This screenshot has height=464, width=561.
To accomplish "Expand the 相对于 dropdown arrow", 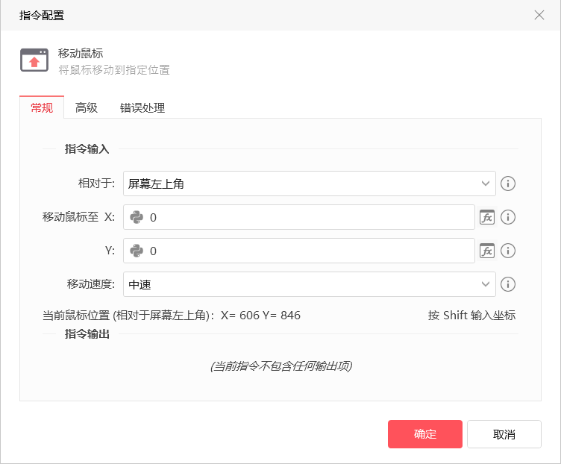I will coord(485,184).
